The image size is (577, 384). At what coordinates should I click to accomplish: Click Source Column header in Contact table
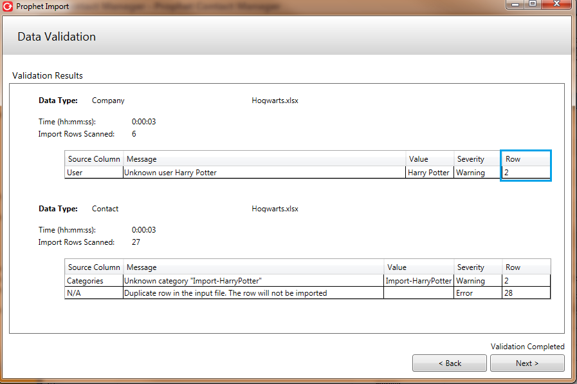pos(94,267)
